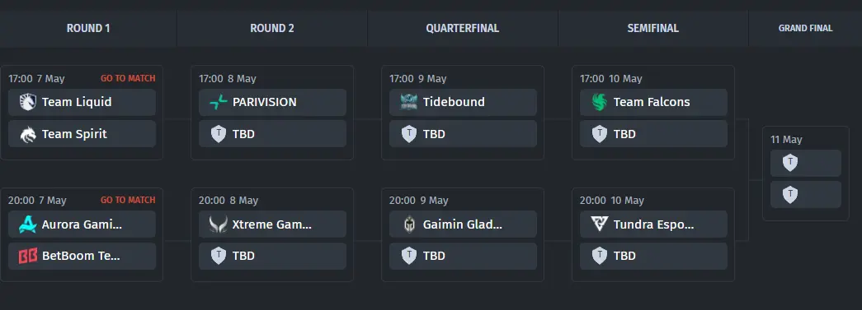Click the Team Liquid logo icon
This screenshot has width=862, height=310.
27,102
